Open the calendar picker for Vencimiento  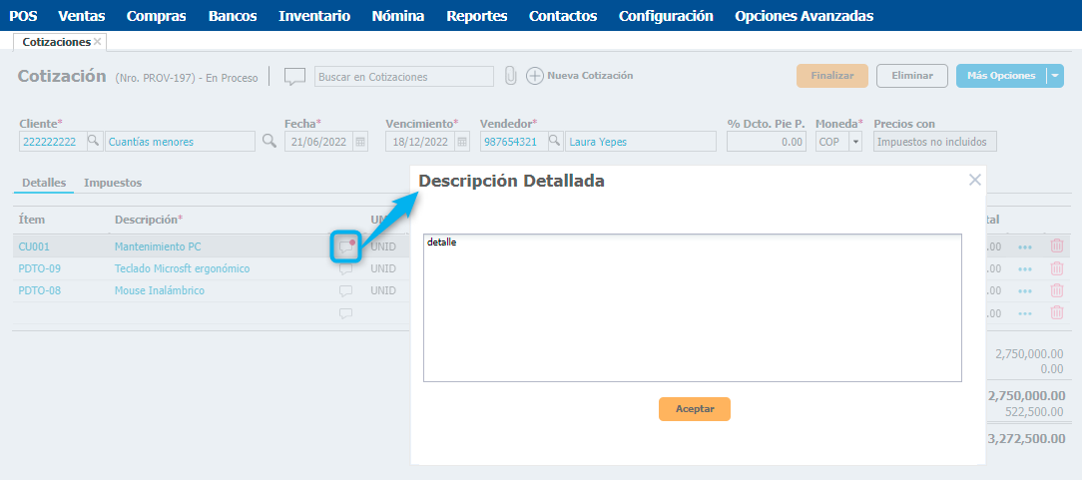click(462, 142)
